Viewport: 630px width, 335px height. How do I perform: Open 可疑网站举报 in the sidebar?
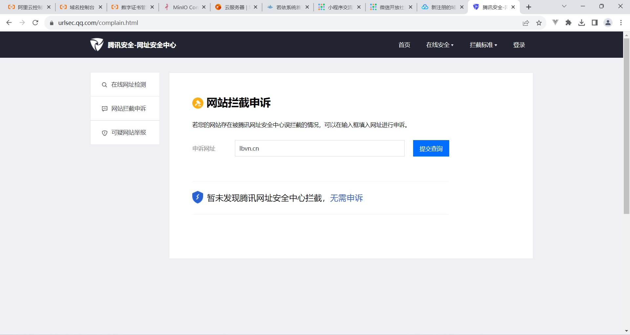125,133
